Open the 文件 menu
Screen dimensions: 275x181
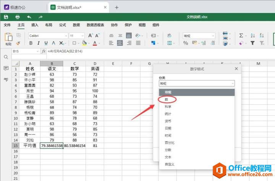pos(7,25)
